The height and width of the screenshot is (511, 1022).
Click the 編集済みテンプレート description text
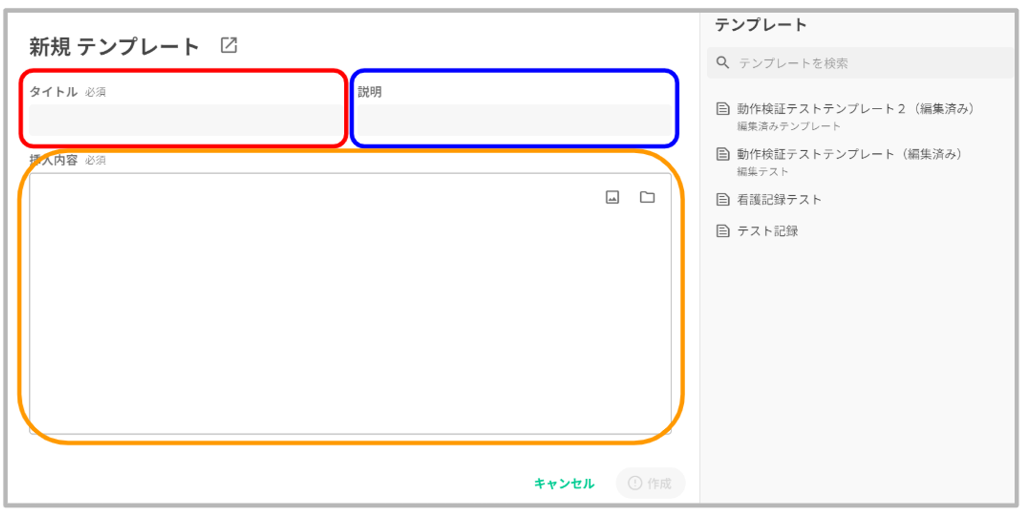coord(788,126)
